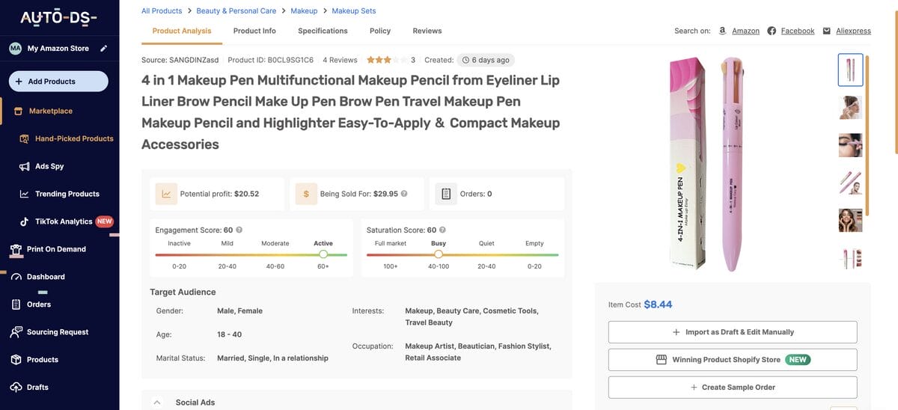Go to the Makeup Sets breadcrumb
Screen dimensions: 898x410
point(354,11)
